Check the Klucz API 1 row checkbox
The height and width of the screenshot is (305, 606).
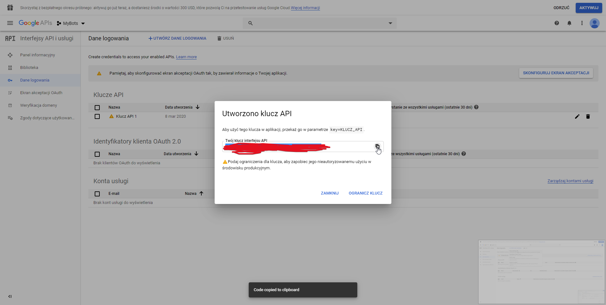[x=97, y=116]
